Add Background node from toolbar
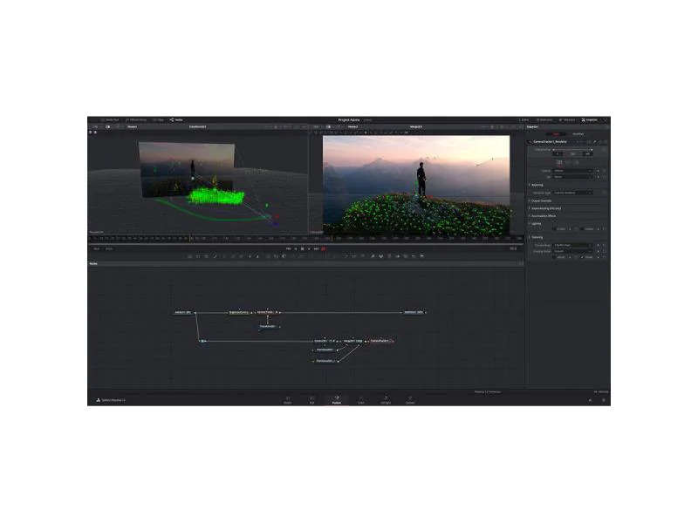698x523 pixels. click(189, 256)
